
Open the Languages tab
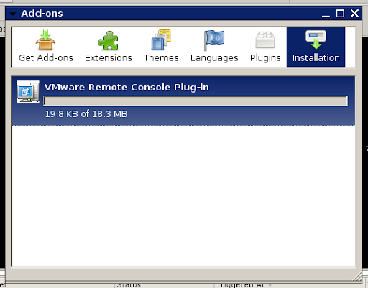(x=214, y=47)
